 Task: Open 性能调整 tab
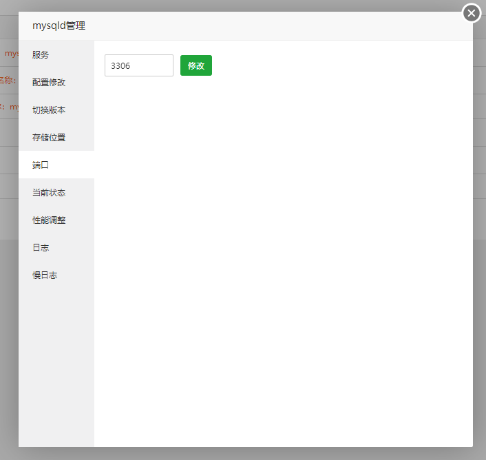[x=56, y=220]
